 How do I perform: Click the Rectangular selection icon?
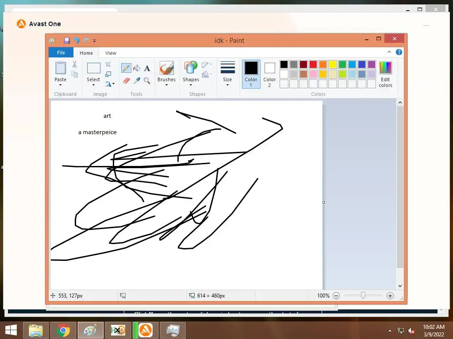pos(94,68)
